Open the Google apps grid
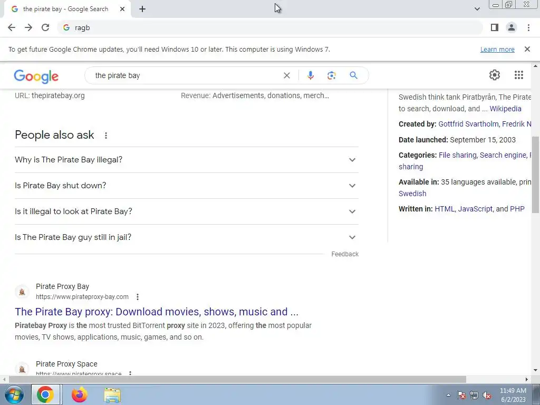This screenshot has width=540, height=405. tap(519, 75)
